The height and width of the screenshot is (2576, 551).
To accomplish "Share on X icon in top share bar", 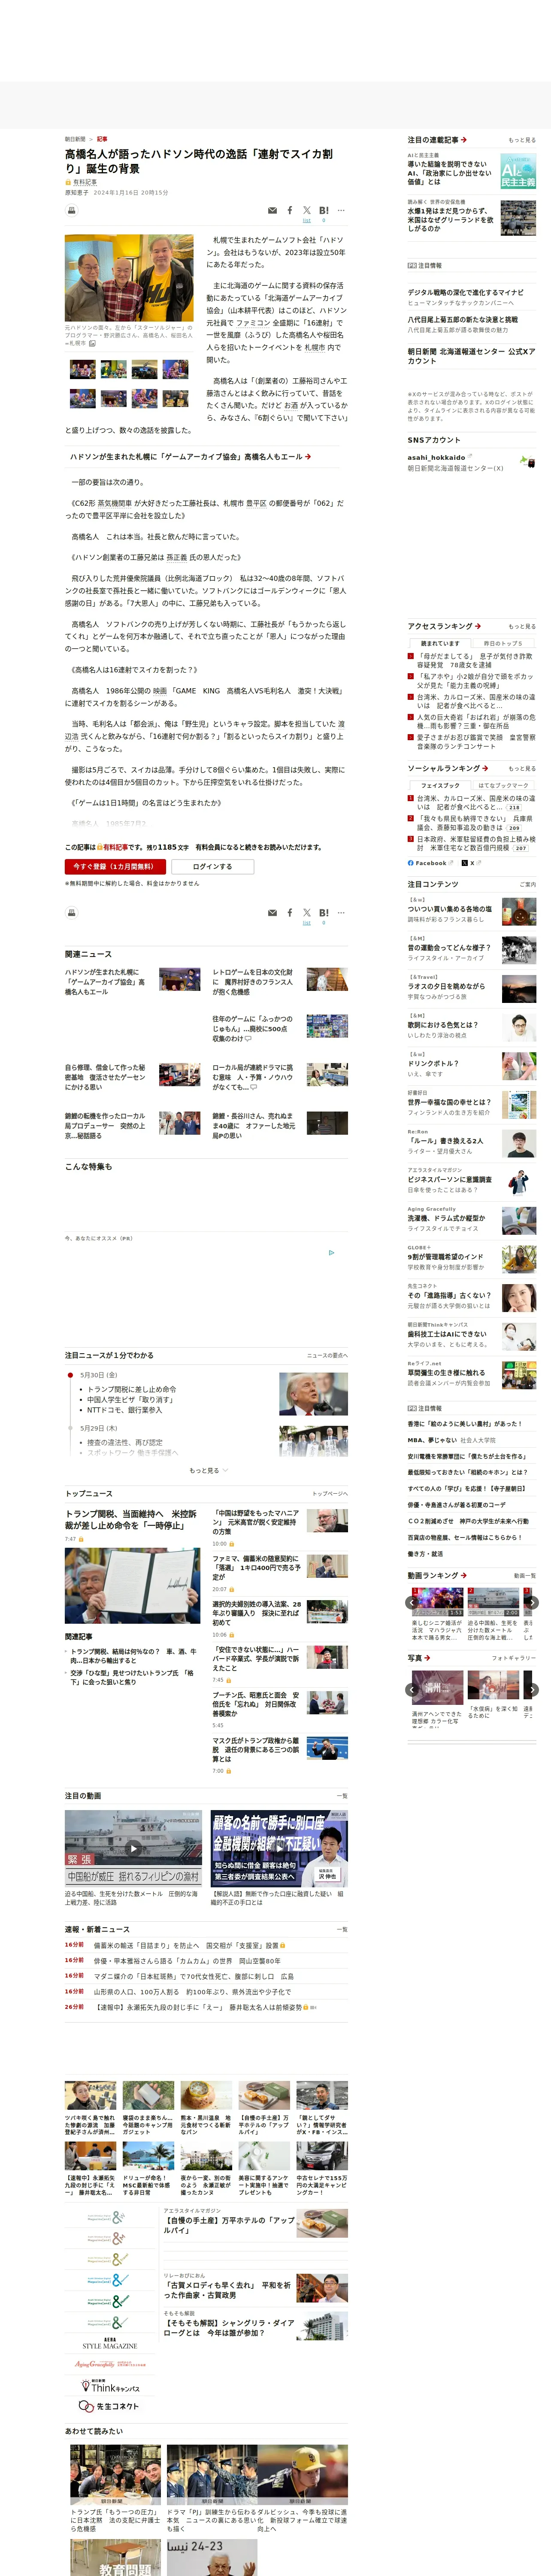I will pos(307,211).
